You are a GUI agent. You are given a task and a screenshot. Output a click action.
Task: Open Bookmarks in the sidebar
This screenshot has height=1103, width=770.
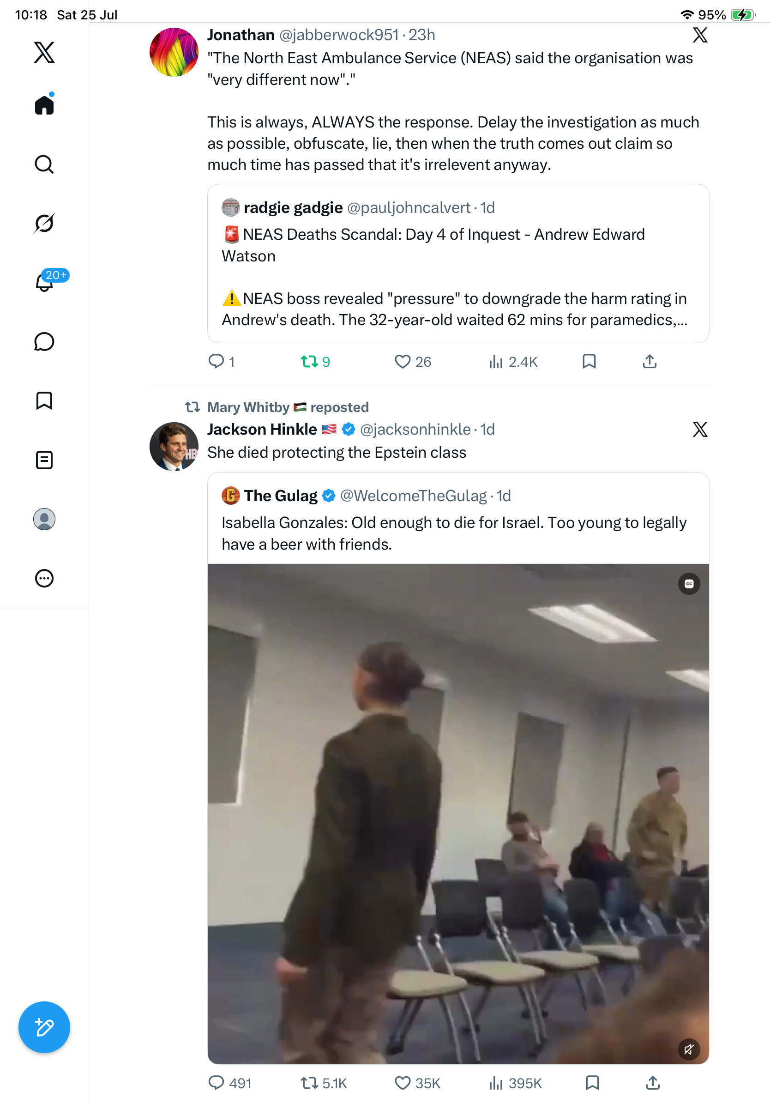(x=44, y=400)
